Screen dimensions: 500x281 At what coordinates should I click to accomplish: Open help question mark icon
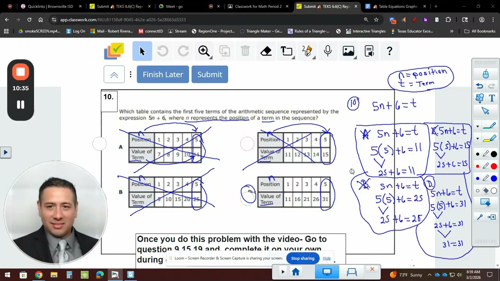coord(389,51)
